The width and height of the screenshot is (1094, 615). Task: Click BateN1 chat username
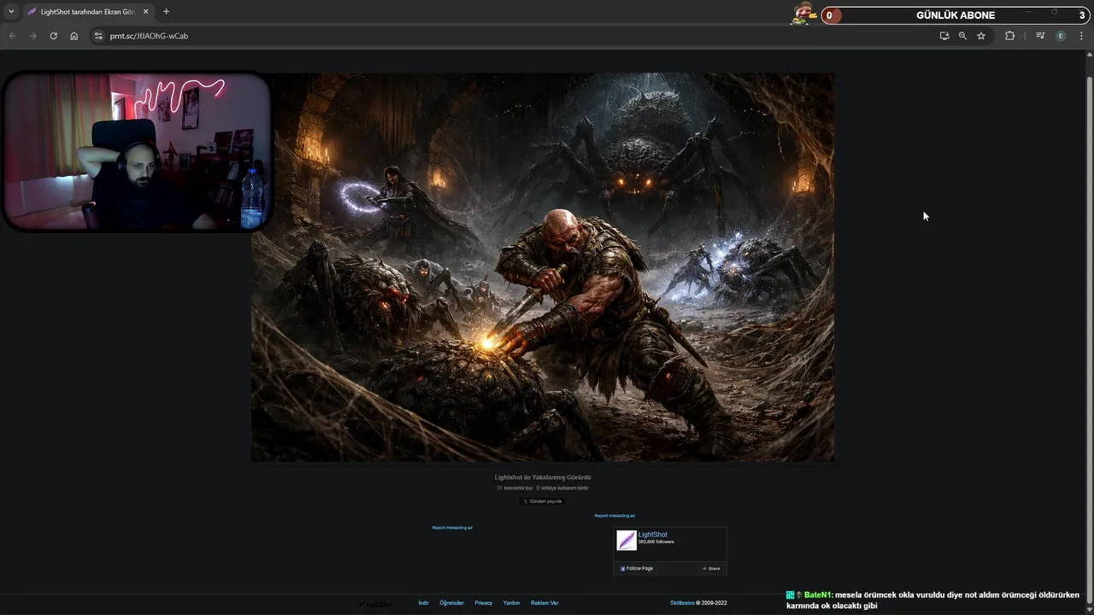click(x=817, y=594)
